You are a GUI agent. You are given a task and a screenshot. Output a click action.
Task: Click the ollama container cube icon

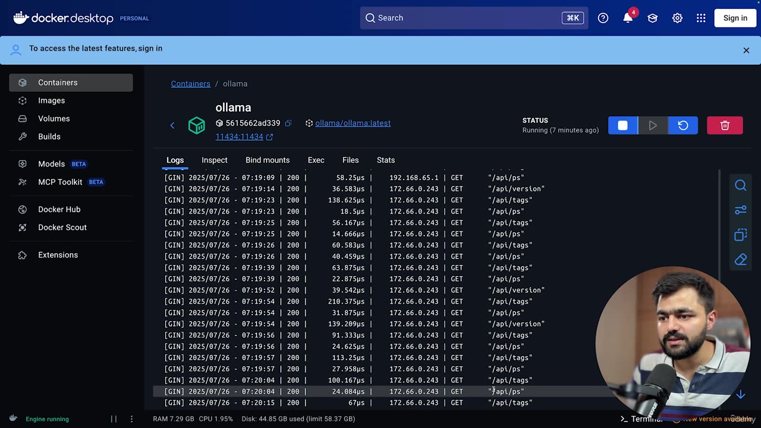point(197,125)
